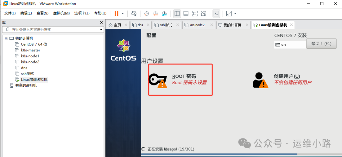The image size is (342, 157).
Task: Collapse the 我的计算机 tree node
Action: point(6,38)
